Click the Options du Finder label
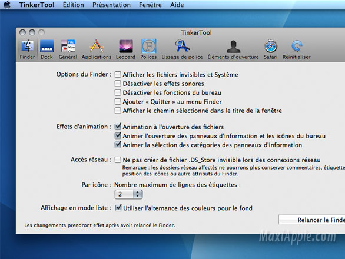The height and width of the screenshot is (259, 345). coord(84,74)
